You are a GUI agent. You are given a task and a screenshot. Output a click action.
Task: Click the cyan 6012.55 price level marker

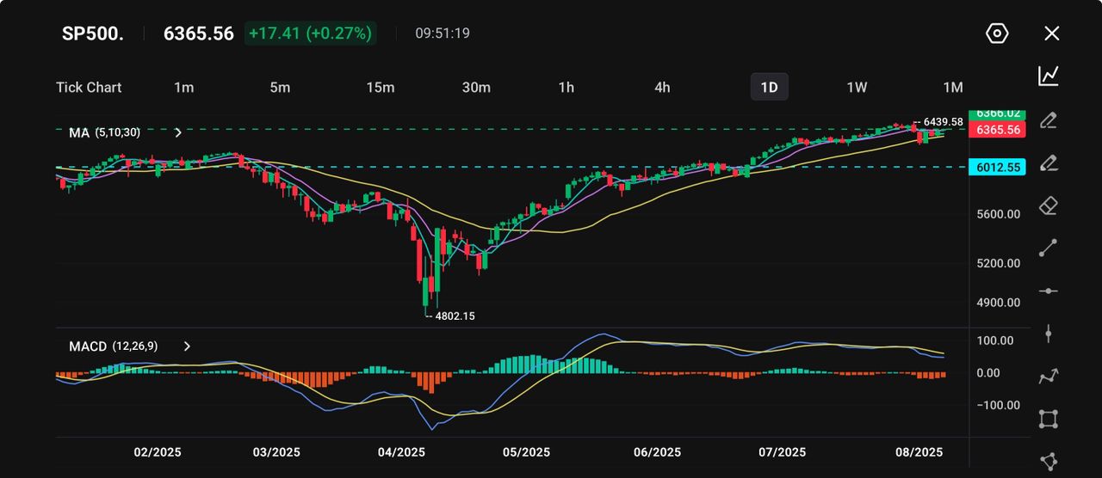point(997,168)
